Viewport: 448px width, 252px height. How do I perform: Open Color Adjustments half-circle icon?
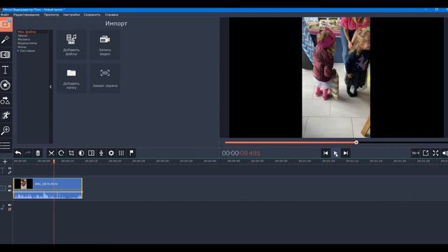tap(81, 153)
